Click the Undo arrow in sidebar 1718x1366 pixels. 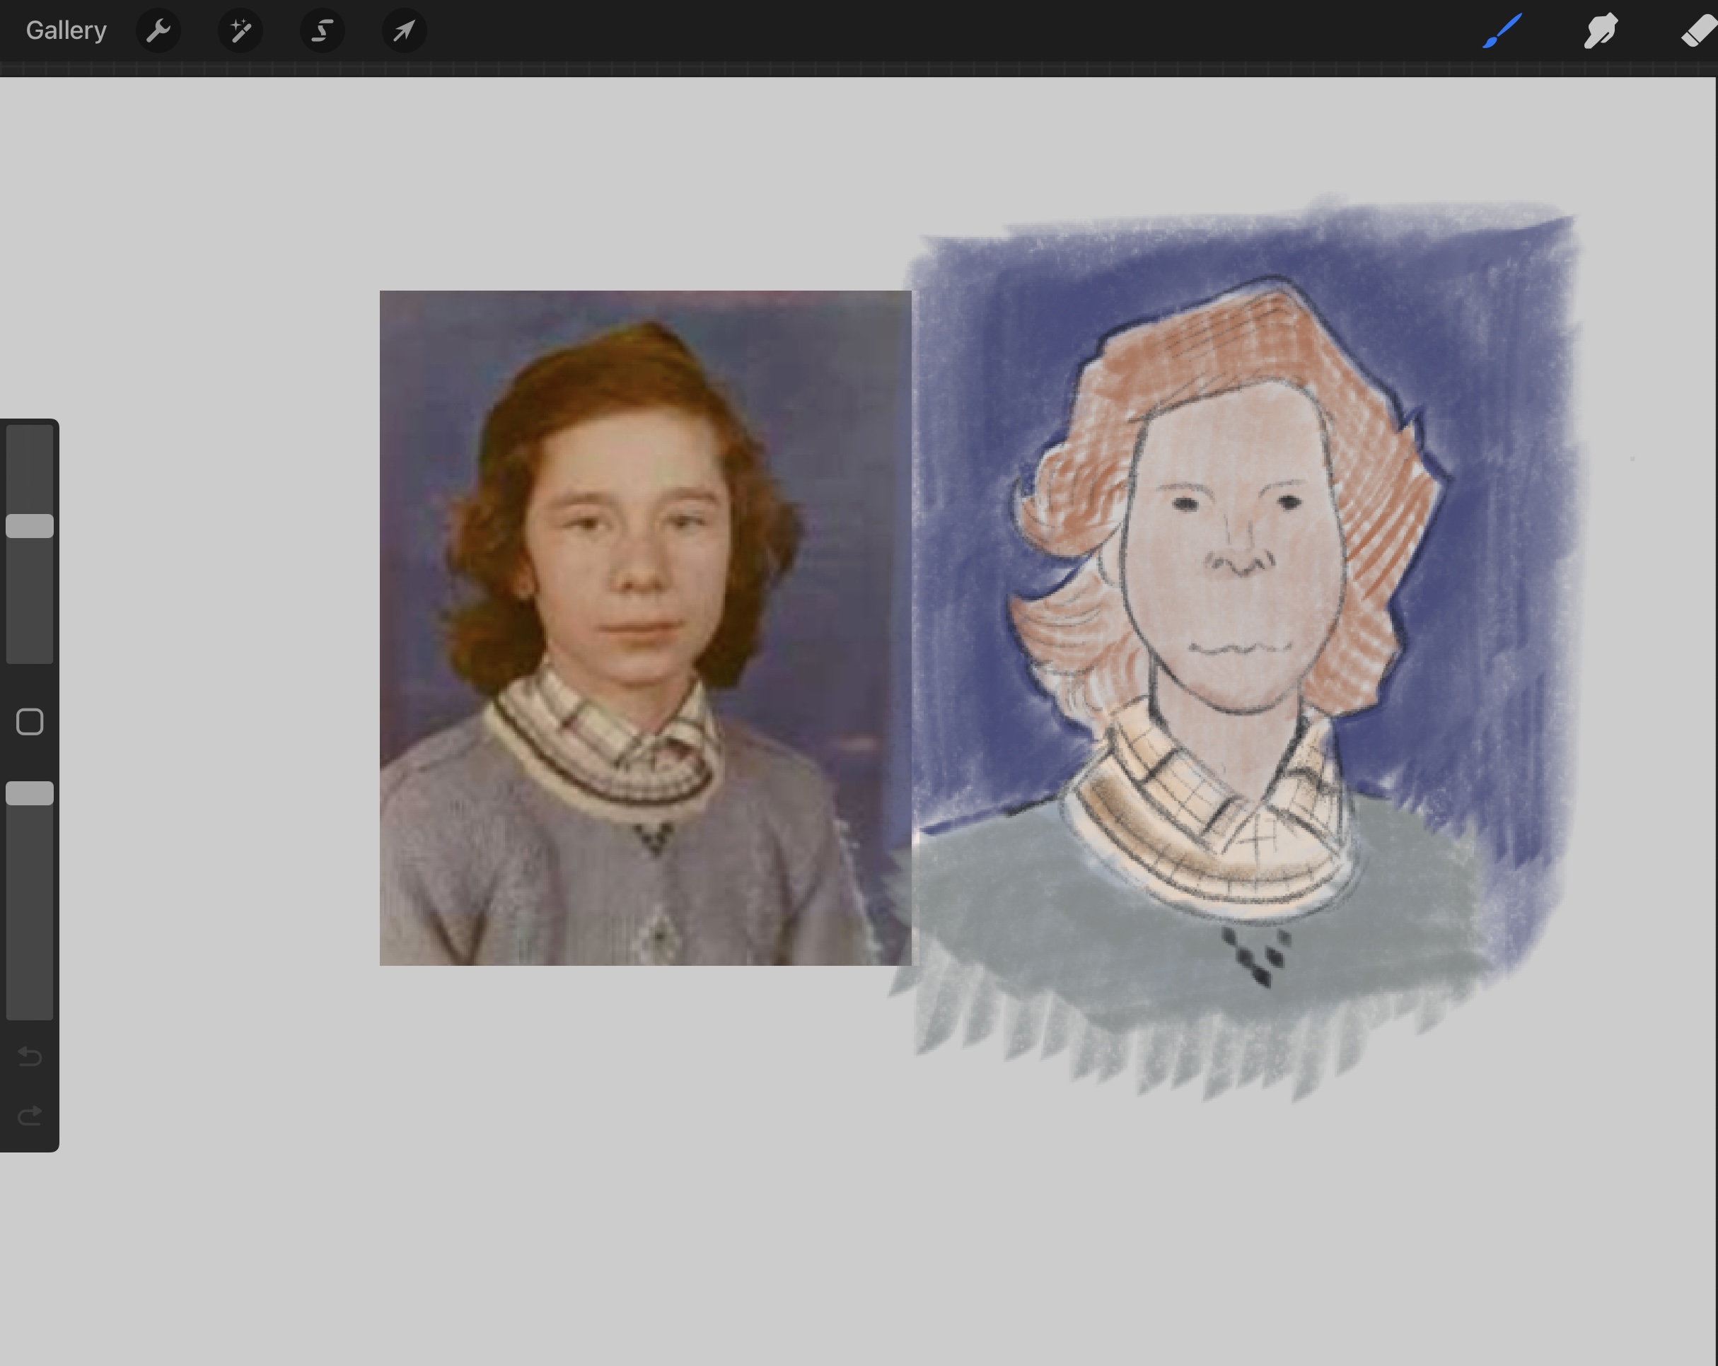(30, 1056)
